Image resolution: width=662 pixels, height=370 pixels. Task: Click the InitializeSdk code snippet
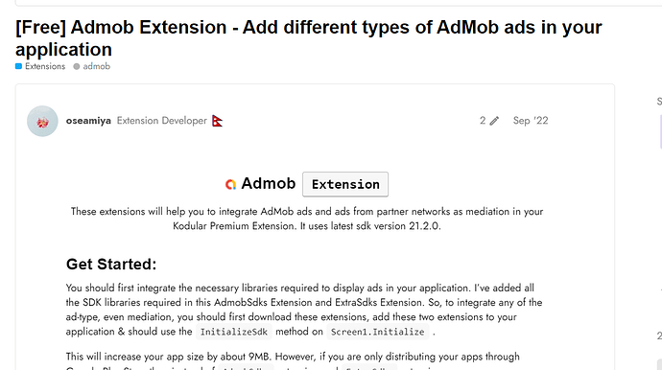coord(234,332)
